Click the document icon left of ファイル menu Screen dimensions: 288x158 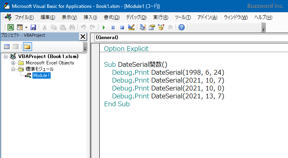pos(8,17)
